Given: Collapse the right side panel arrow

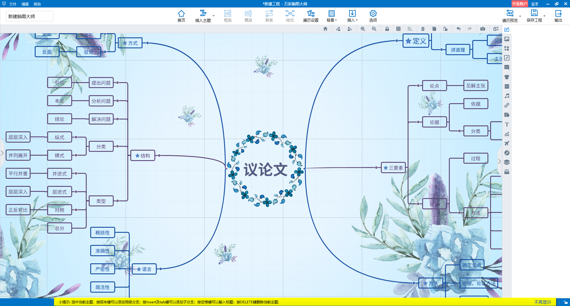Looking at the screenshot, I should pyautogui.click(x=499, y=161).
